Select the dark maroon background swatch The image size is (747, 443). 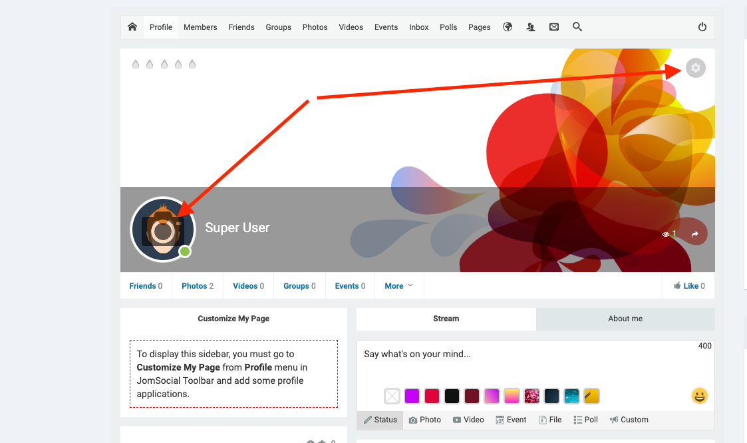click(472, 396)
